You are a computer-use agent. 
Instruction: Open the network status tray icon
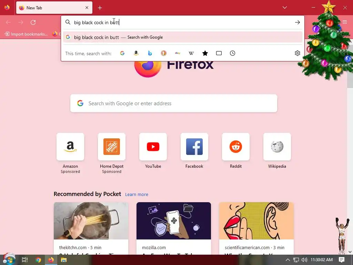[296, 260]
